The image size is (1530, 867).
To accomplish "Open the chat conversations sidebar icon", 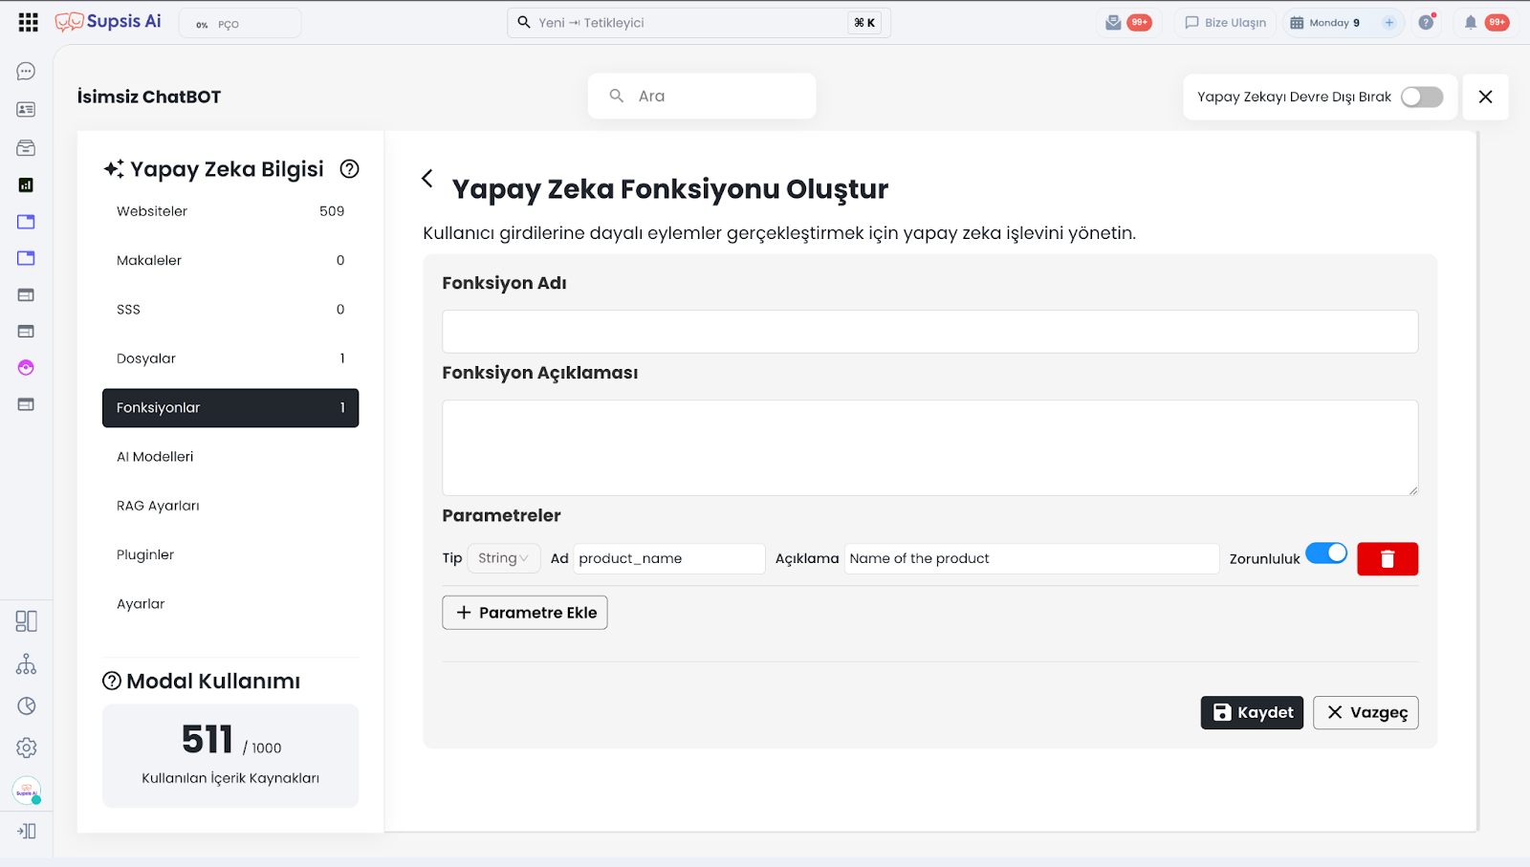I will [26, 72].
